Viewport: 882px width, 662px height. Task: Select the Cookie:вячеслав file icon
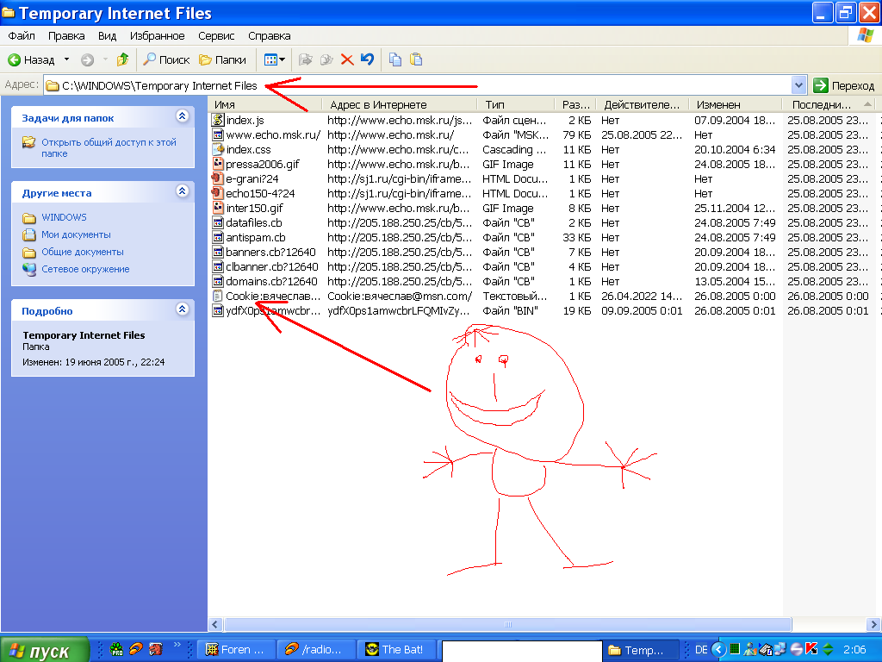tap(218, 296)
